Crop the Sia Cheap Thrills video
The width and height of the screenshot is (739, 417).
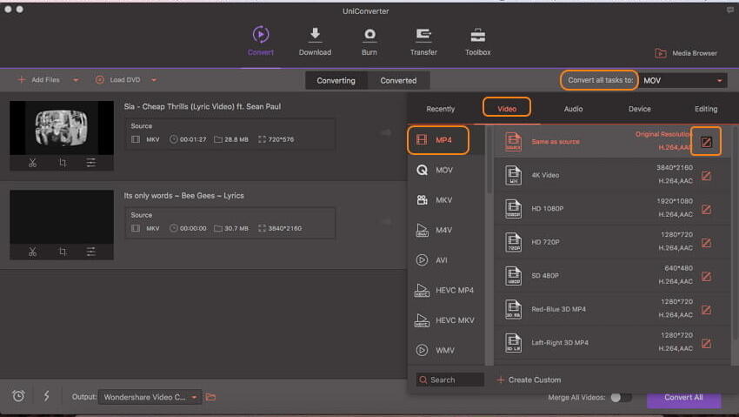[63, 163]
